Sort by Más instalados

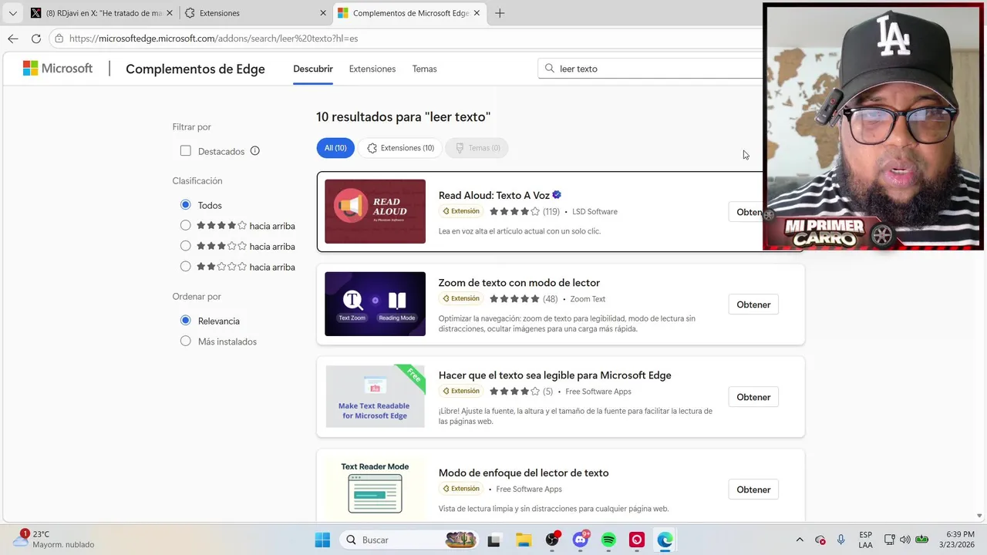(185, 341)
